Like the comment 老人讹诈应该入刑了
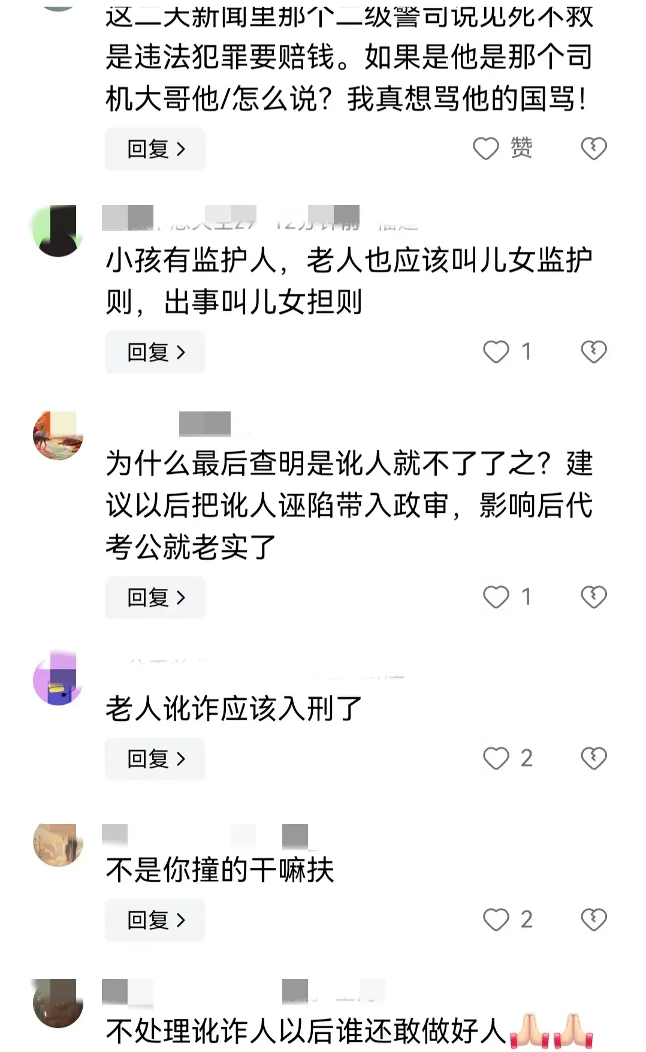Screen dimensions: 646x1052 (x=496, y=759)
